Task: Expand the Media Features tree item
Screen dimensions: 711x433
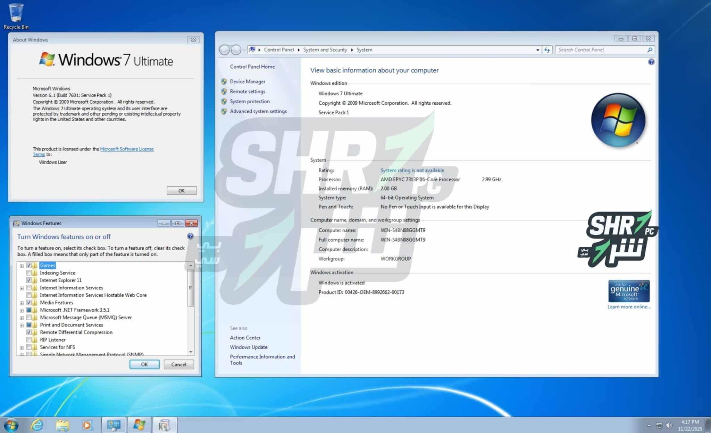Action: pos(22,302)
